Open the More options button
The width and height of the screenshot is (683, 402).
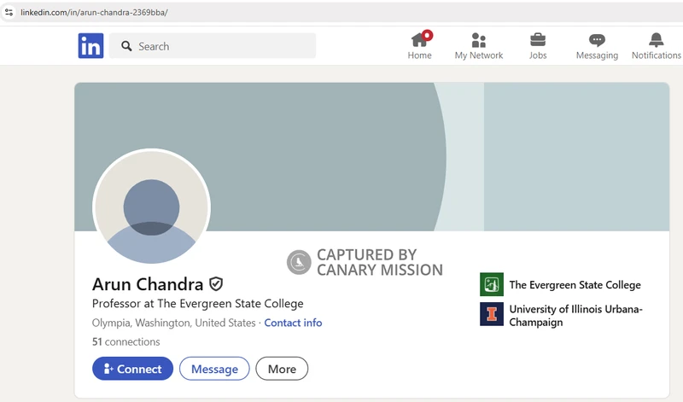coord(282,369)
